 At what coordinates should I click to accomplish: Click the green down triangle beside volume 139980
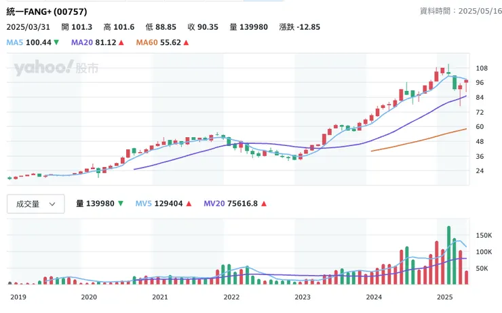pyautogui.click(x=121, y=204)
